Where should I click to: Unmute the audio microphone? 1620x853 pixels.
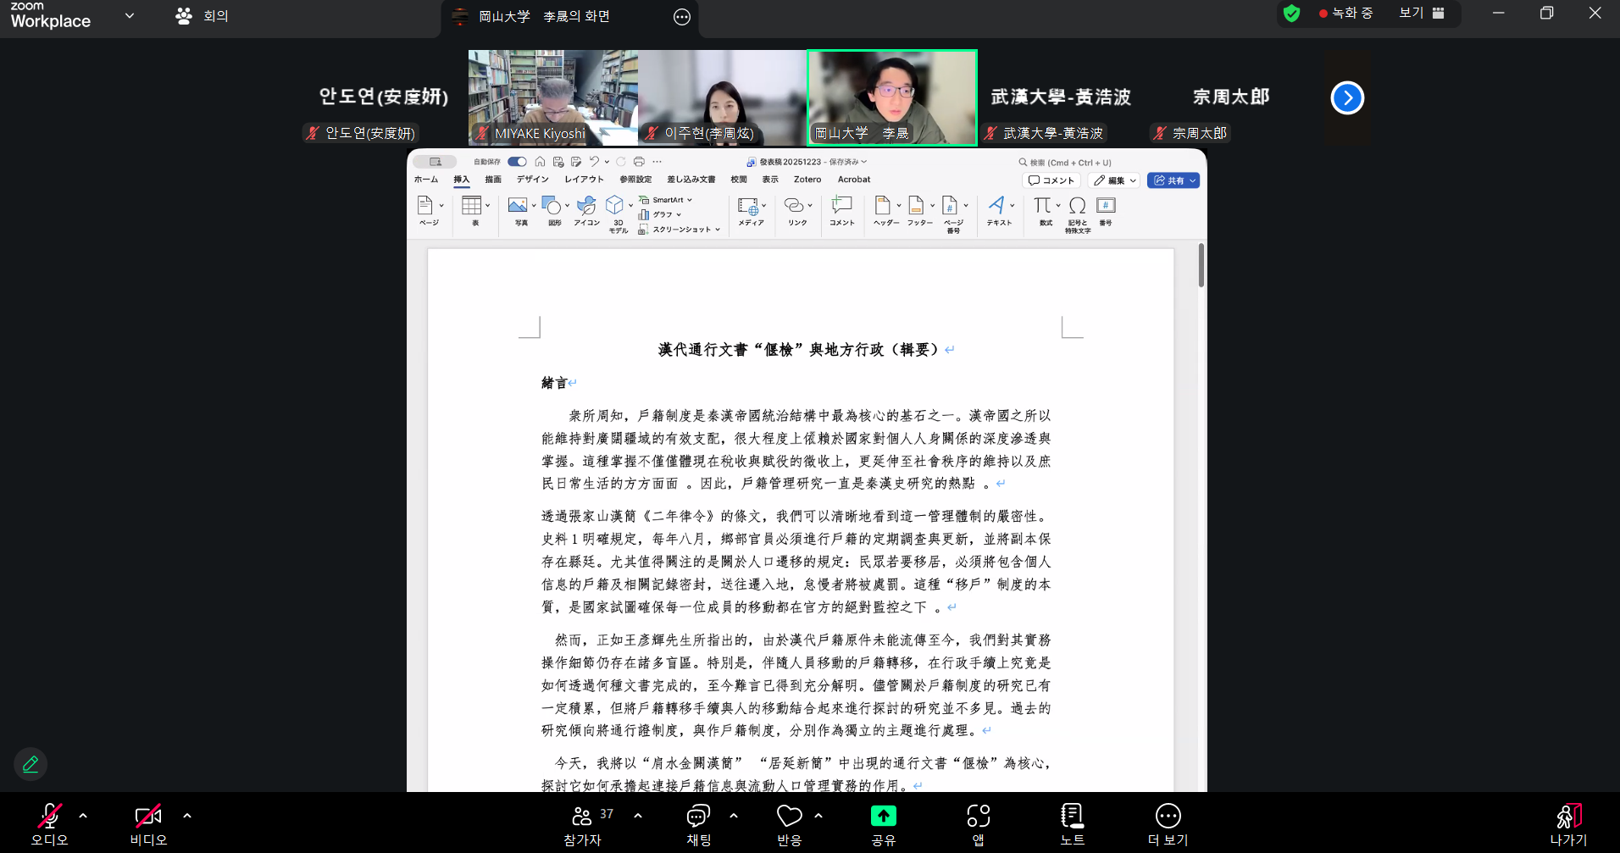(49, 817)
